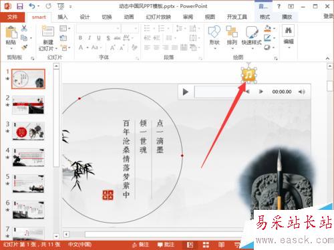Click the 中文(中国) language indicator
Screen dimensions: 334x250
click(79, 245)
